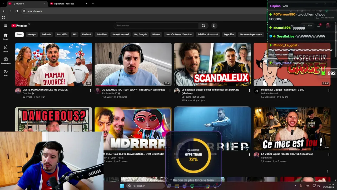Play the MAMAN DIVORCÉE thumbnail
The height and width of the screenshot is (190, 337).
54,64
